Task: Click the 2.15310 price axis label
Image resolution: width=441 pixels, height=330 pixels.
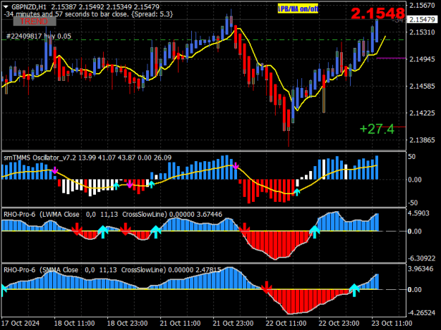Action: [x=422, y=32]
